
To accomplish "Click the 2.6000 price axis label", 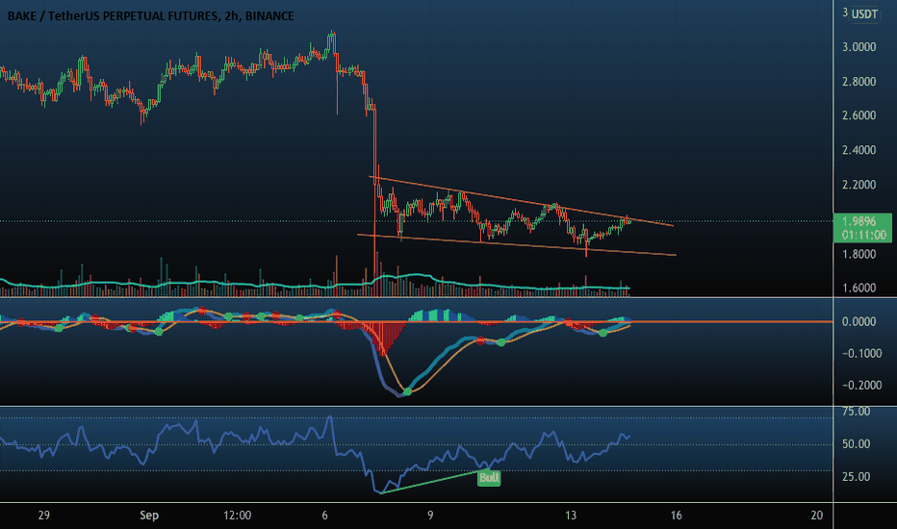I will click(x=859, y=115).
